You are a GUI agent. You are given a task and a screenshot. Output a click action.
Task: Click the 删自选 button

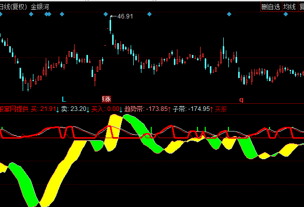point(271,7)
